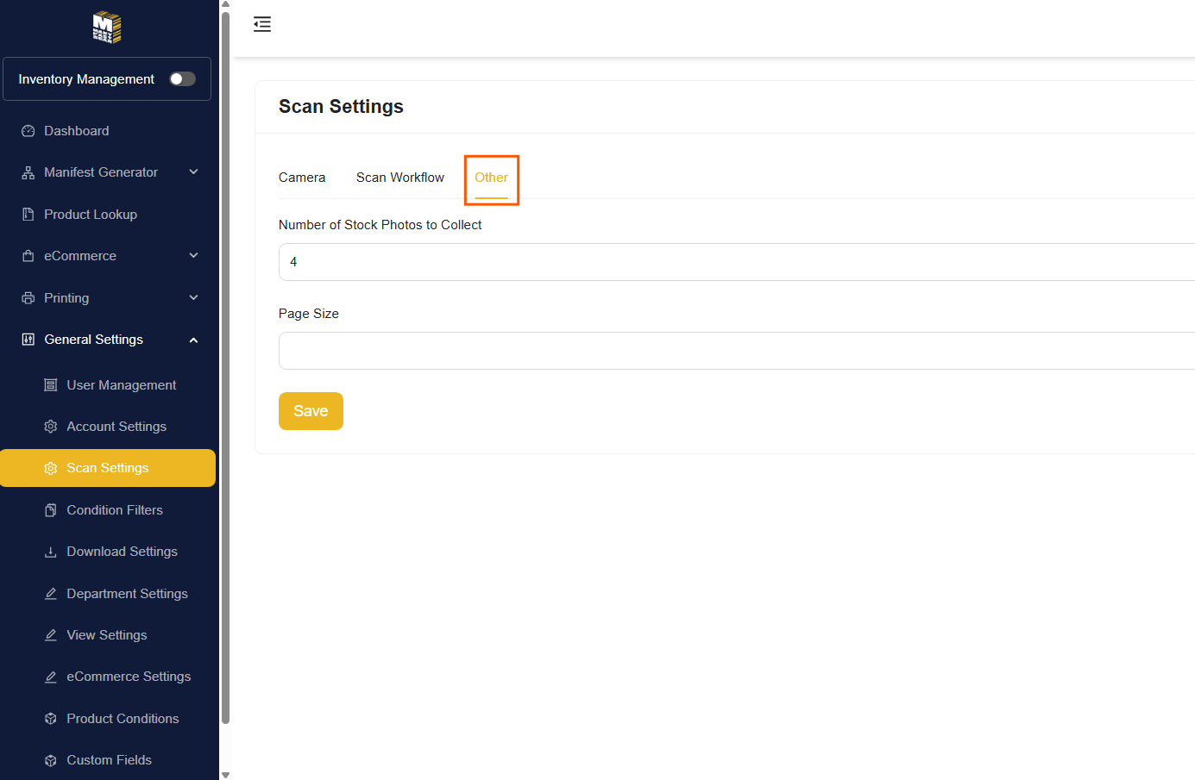Screen dimensions: 1195x780
Task: Open Dashboard via its gauge icon
Action: click(28, 131)
